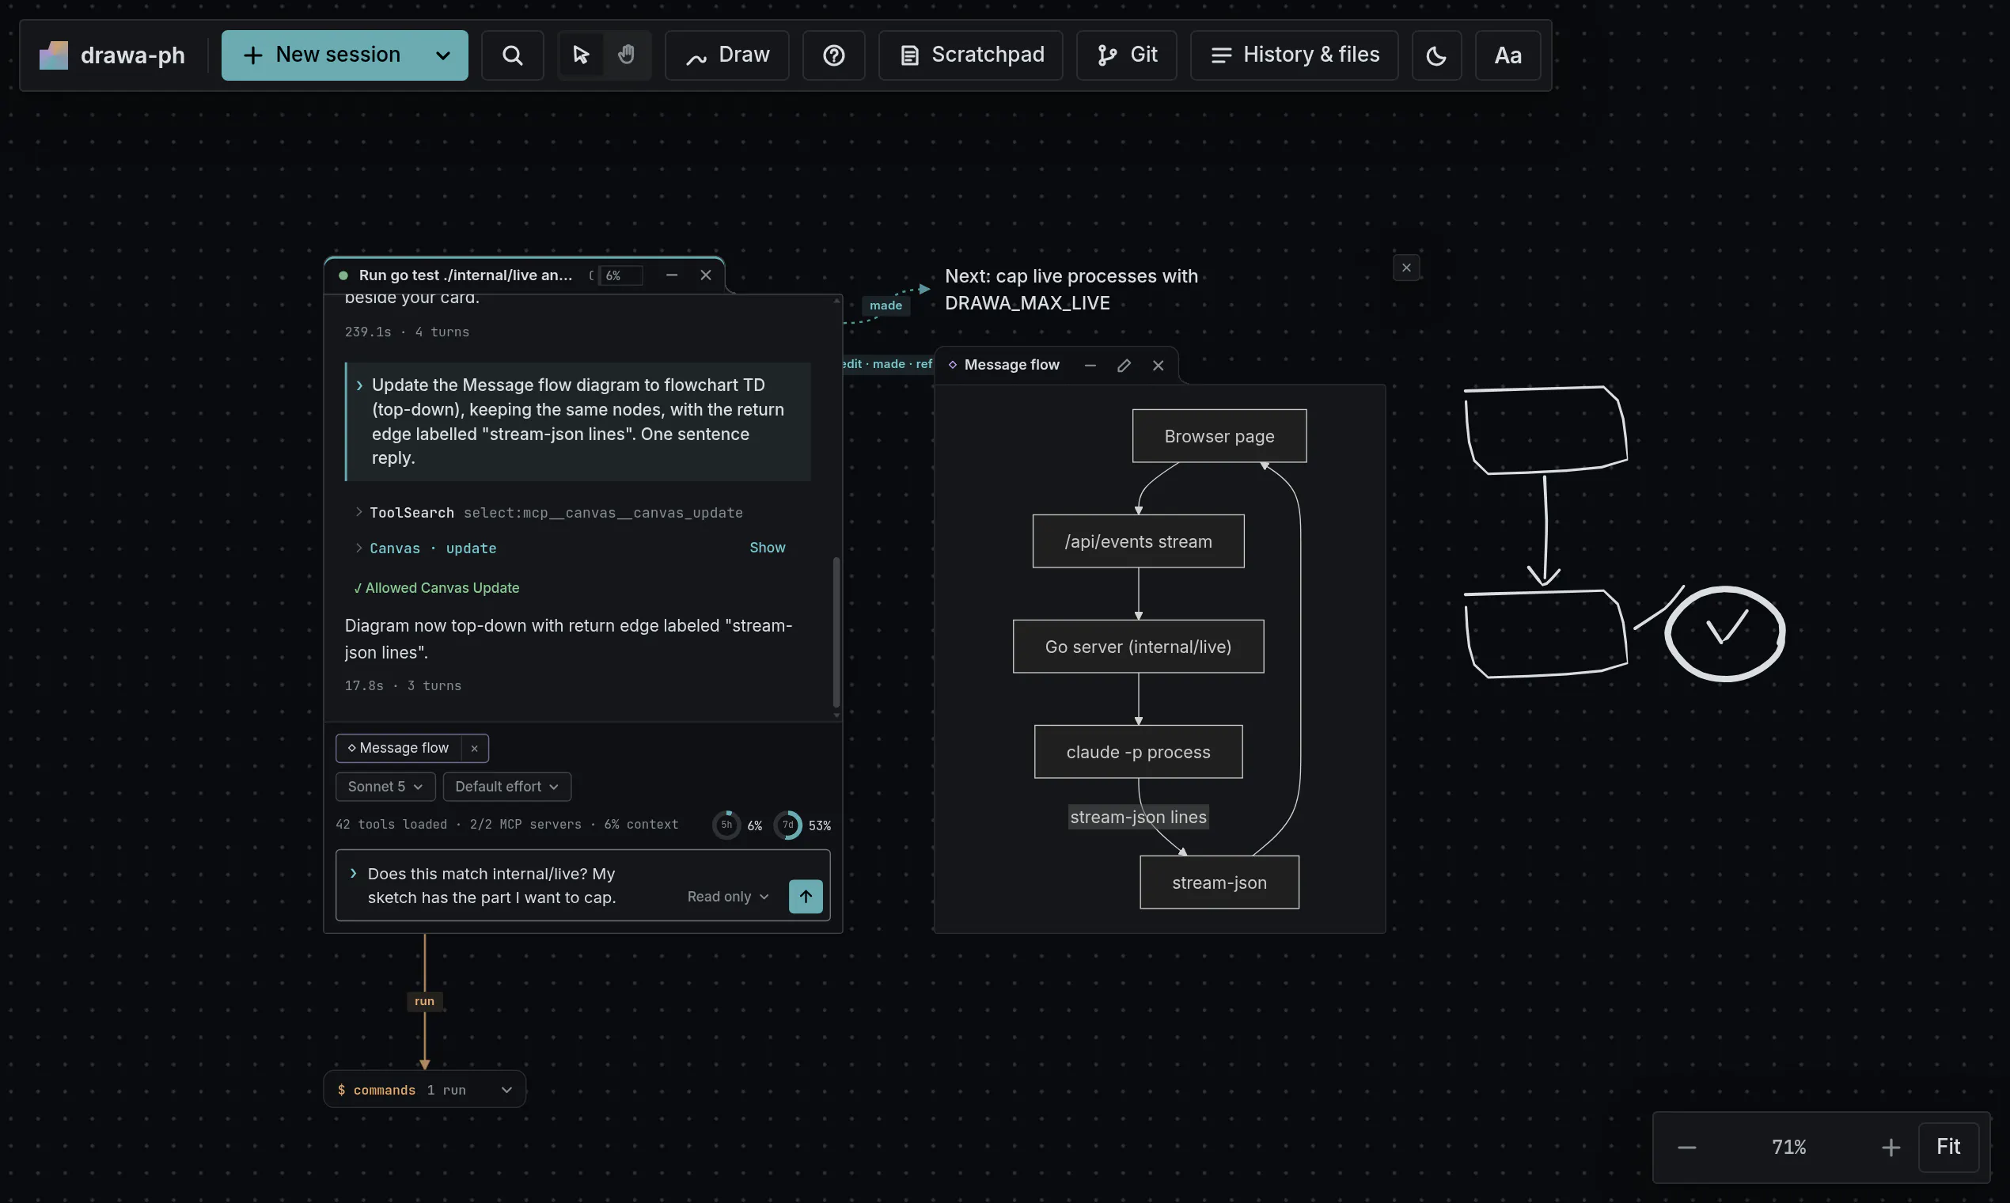Click the drawa-ph logo icon
This screenshot has width=2010, height=1203.
tap(54, 55)
